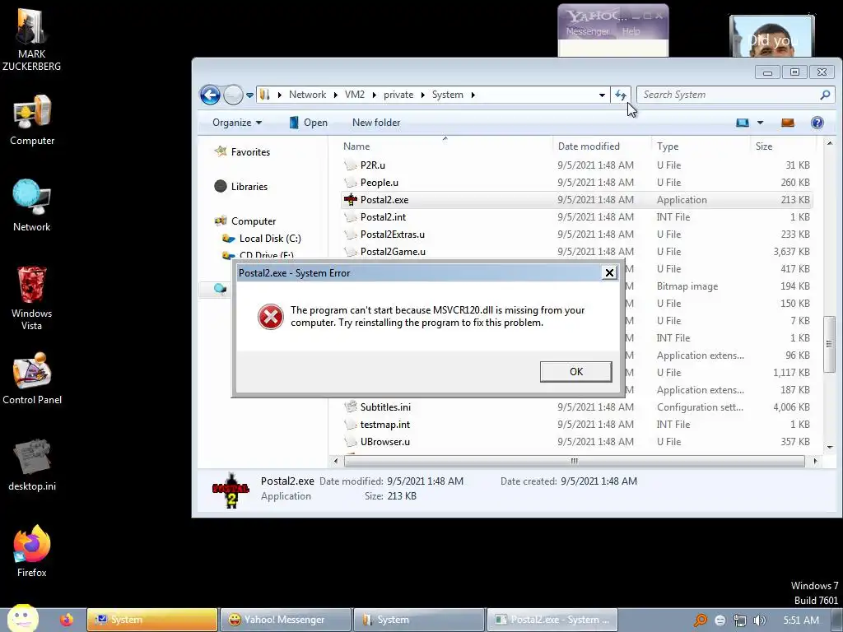Image resolution: width=843 pixels, height=632 pixels.
Task: Toggle the preview pane icon
Action: (788, 123)
